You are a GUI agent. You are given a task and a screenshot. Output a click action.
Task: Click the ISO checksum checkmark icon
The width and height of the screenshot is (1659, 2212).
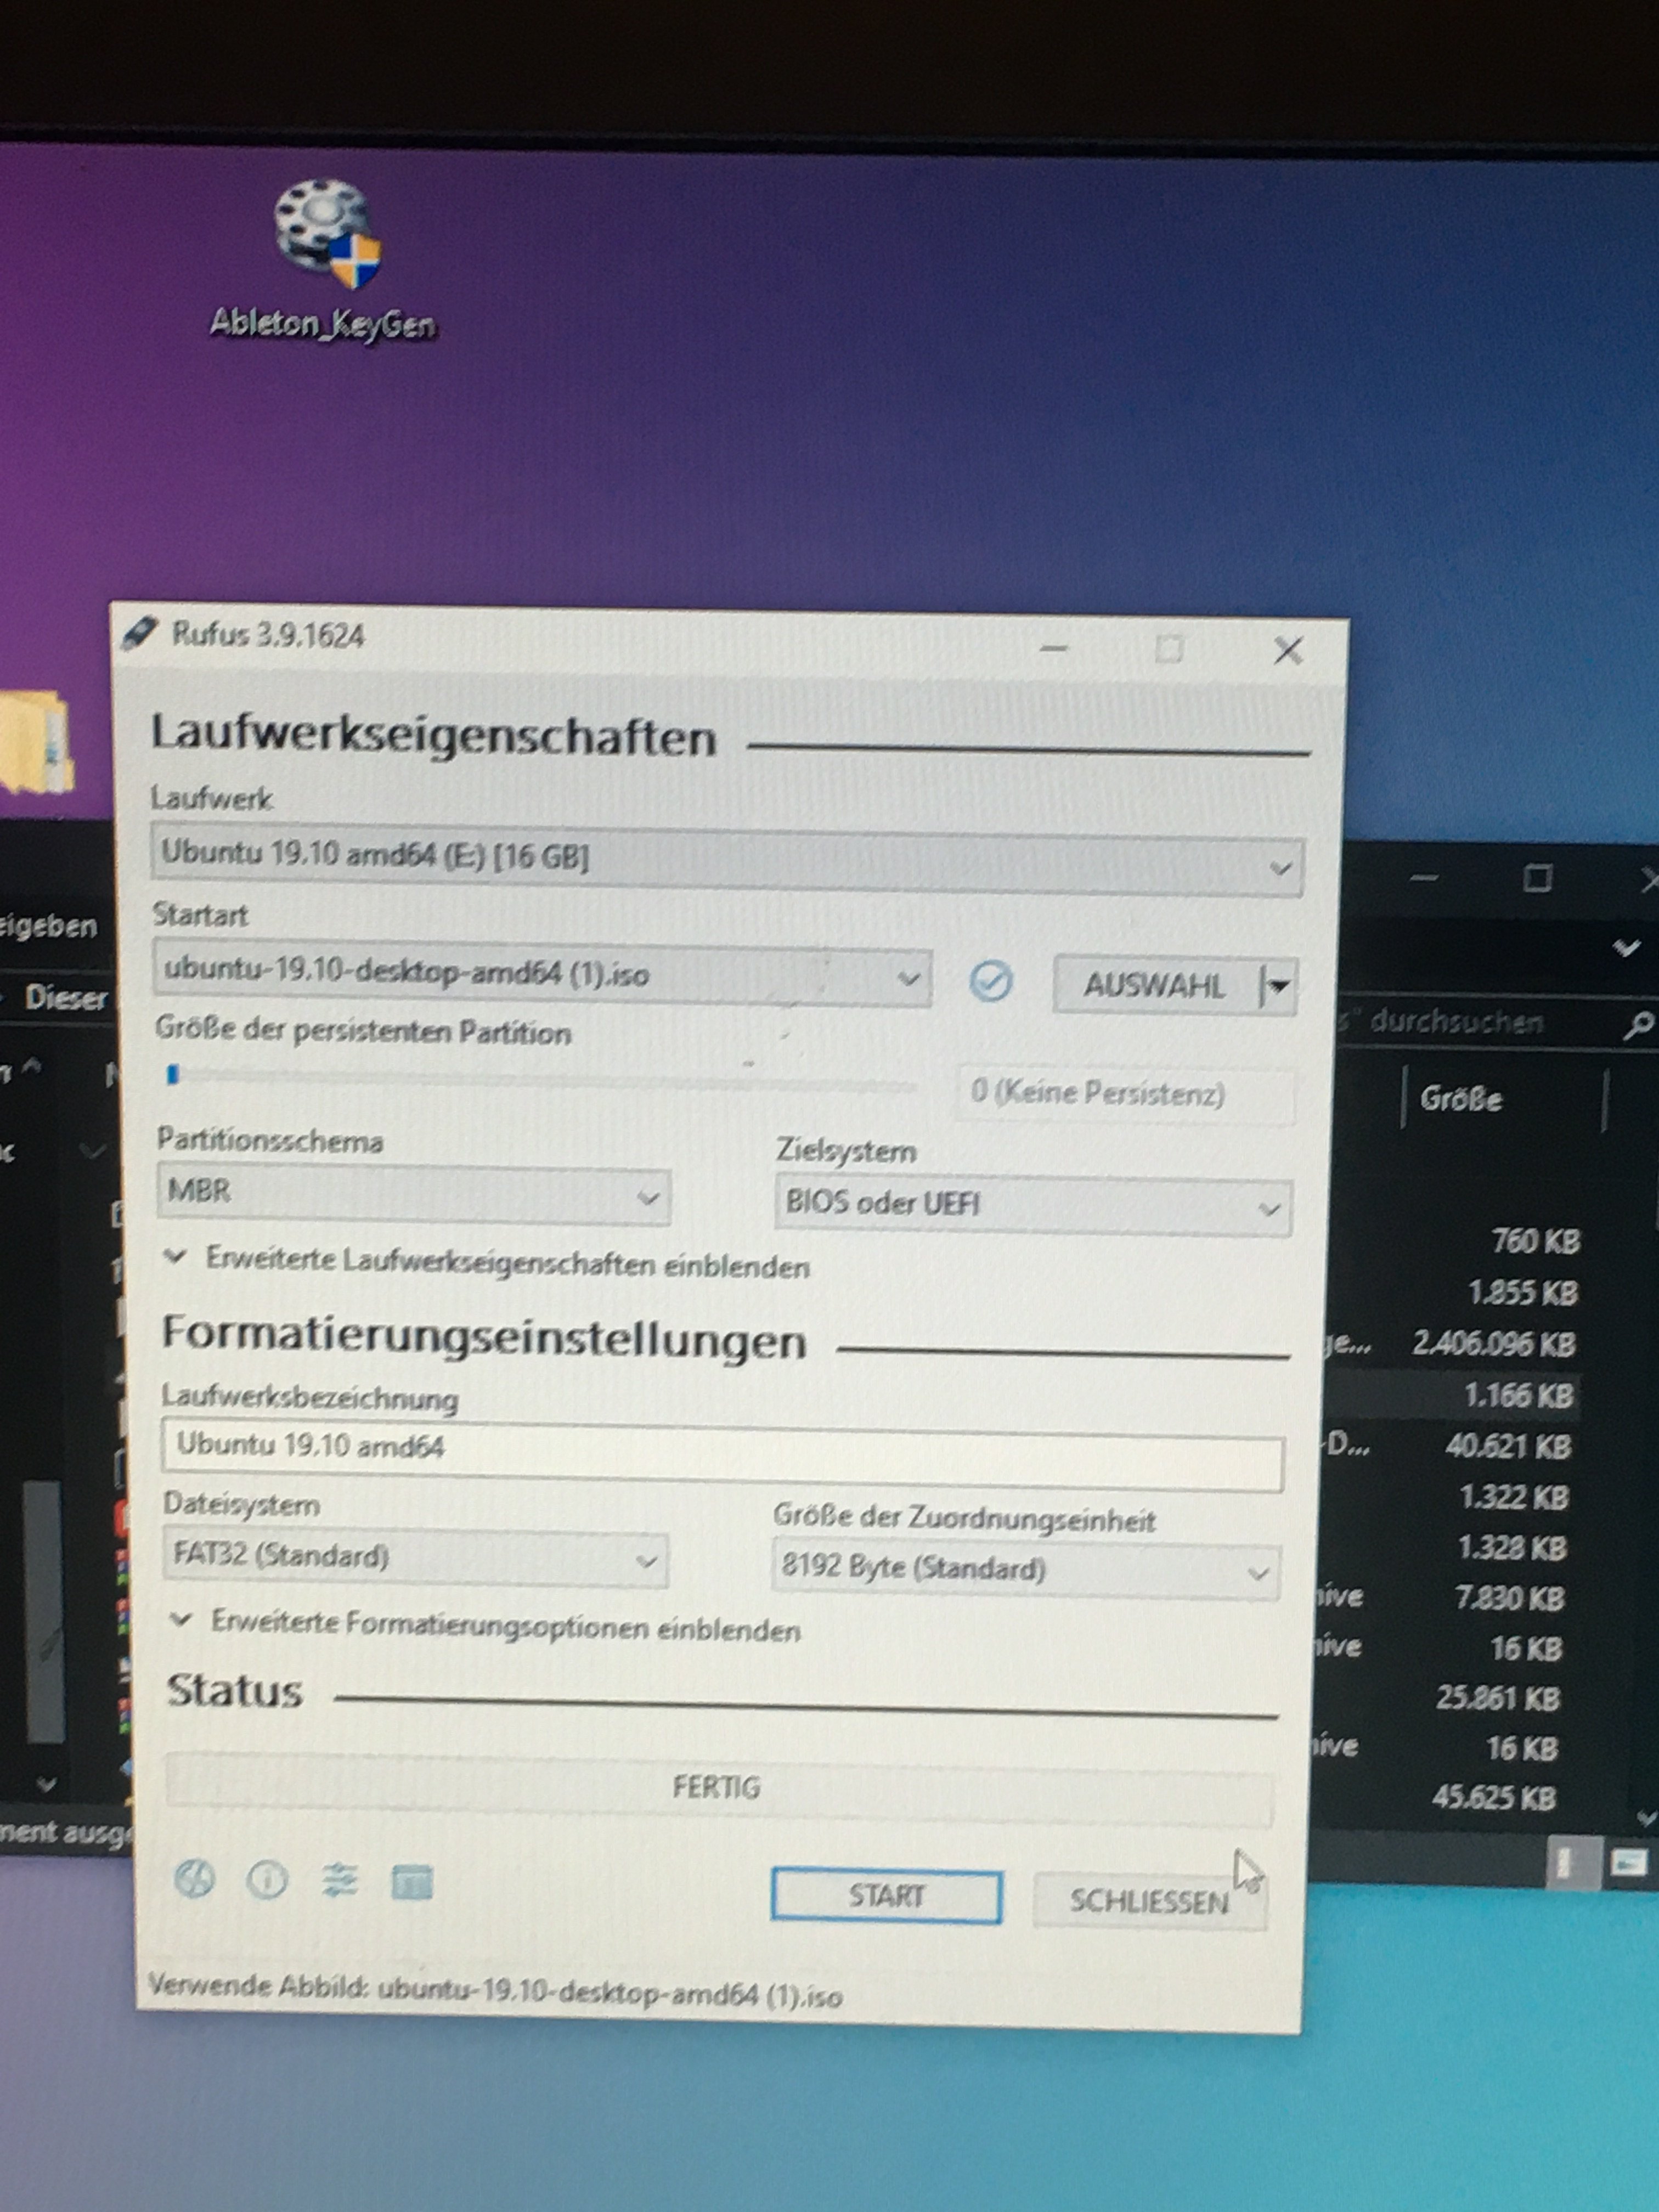990,981
